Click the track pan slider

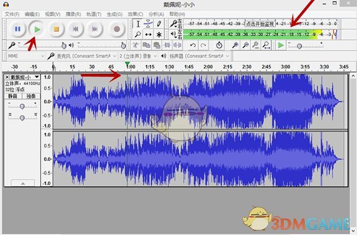pos(22,118)
